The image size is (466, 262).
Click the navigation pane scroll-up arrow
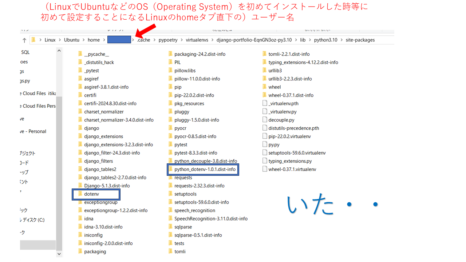[59, 51]
